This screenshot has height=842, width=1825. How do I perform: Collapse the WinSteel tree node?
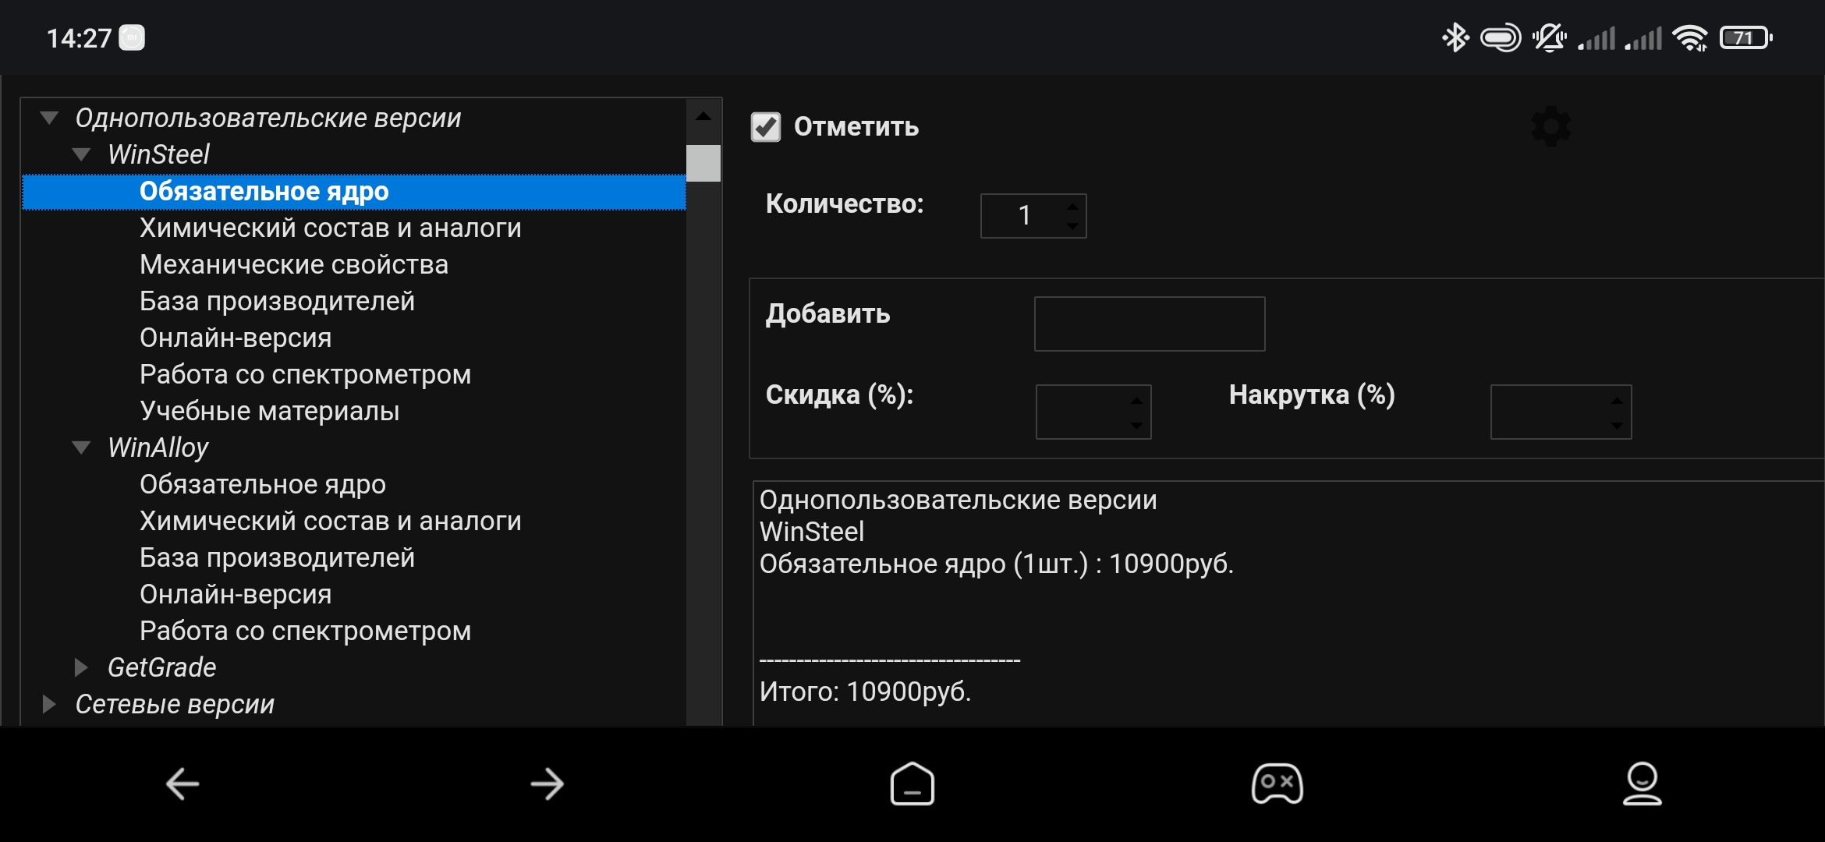coord(81,154)
